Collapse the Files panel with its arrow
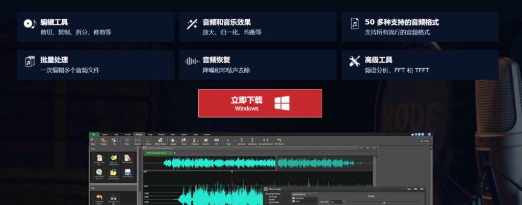This screenshot has height=205, width=522. (135, 149)
